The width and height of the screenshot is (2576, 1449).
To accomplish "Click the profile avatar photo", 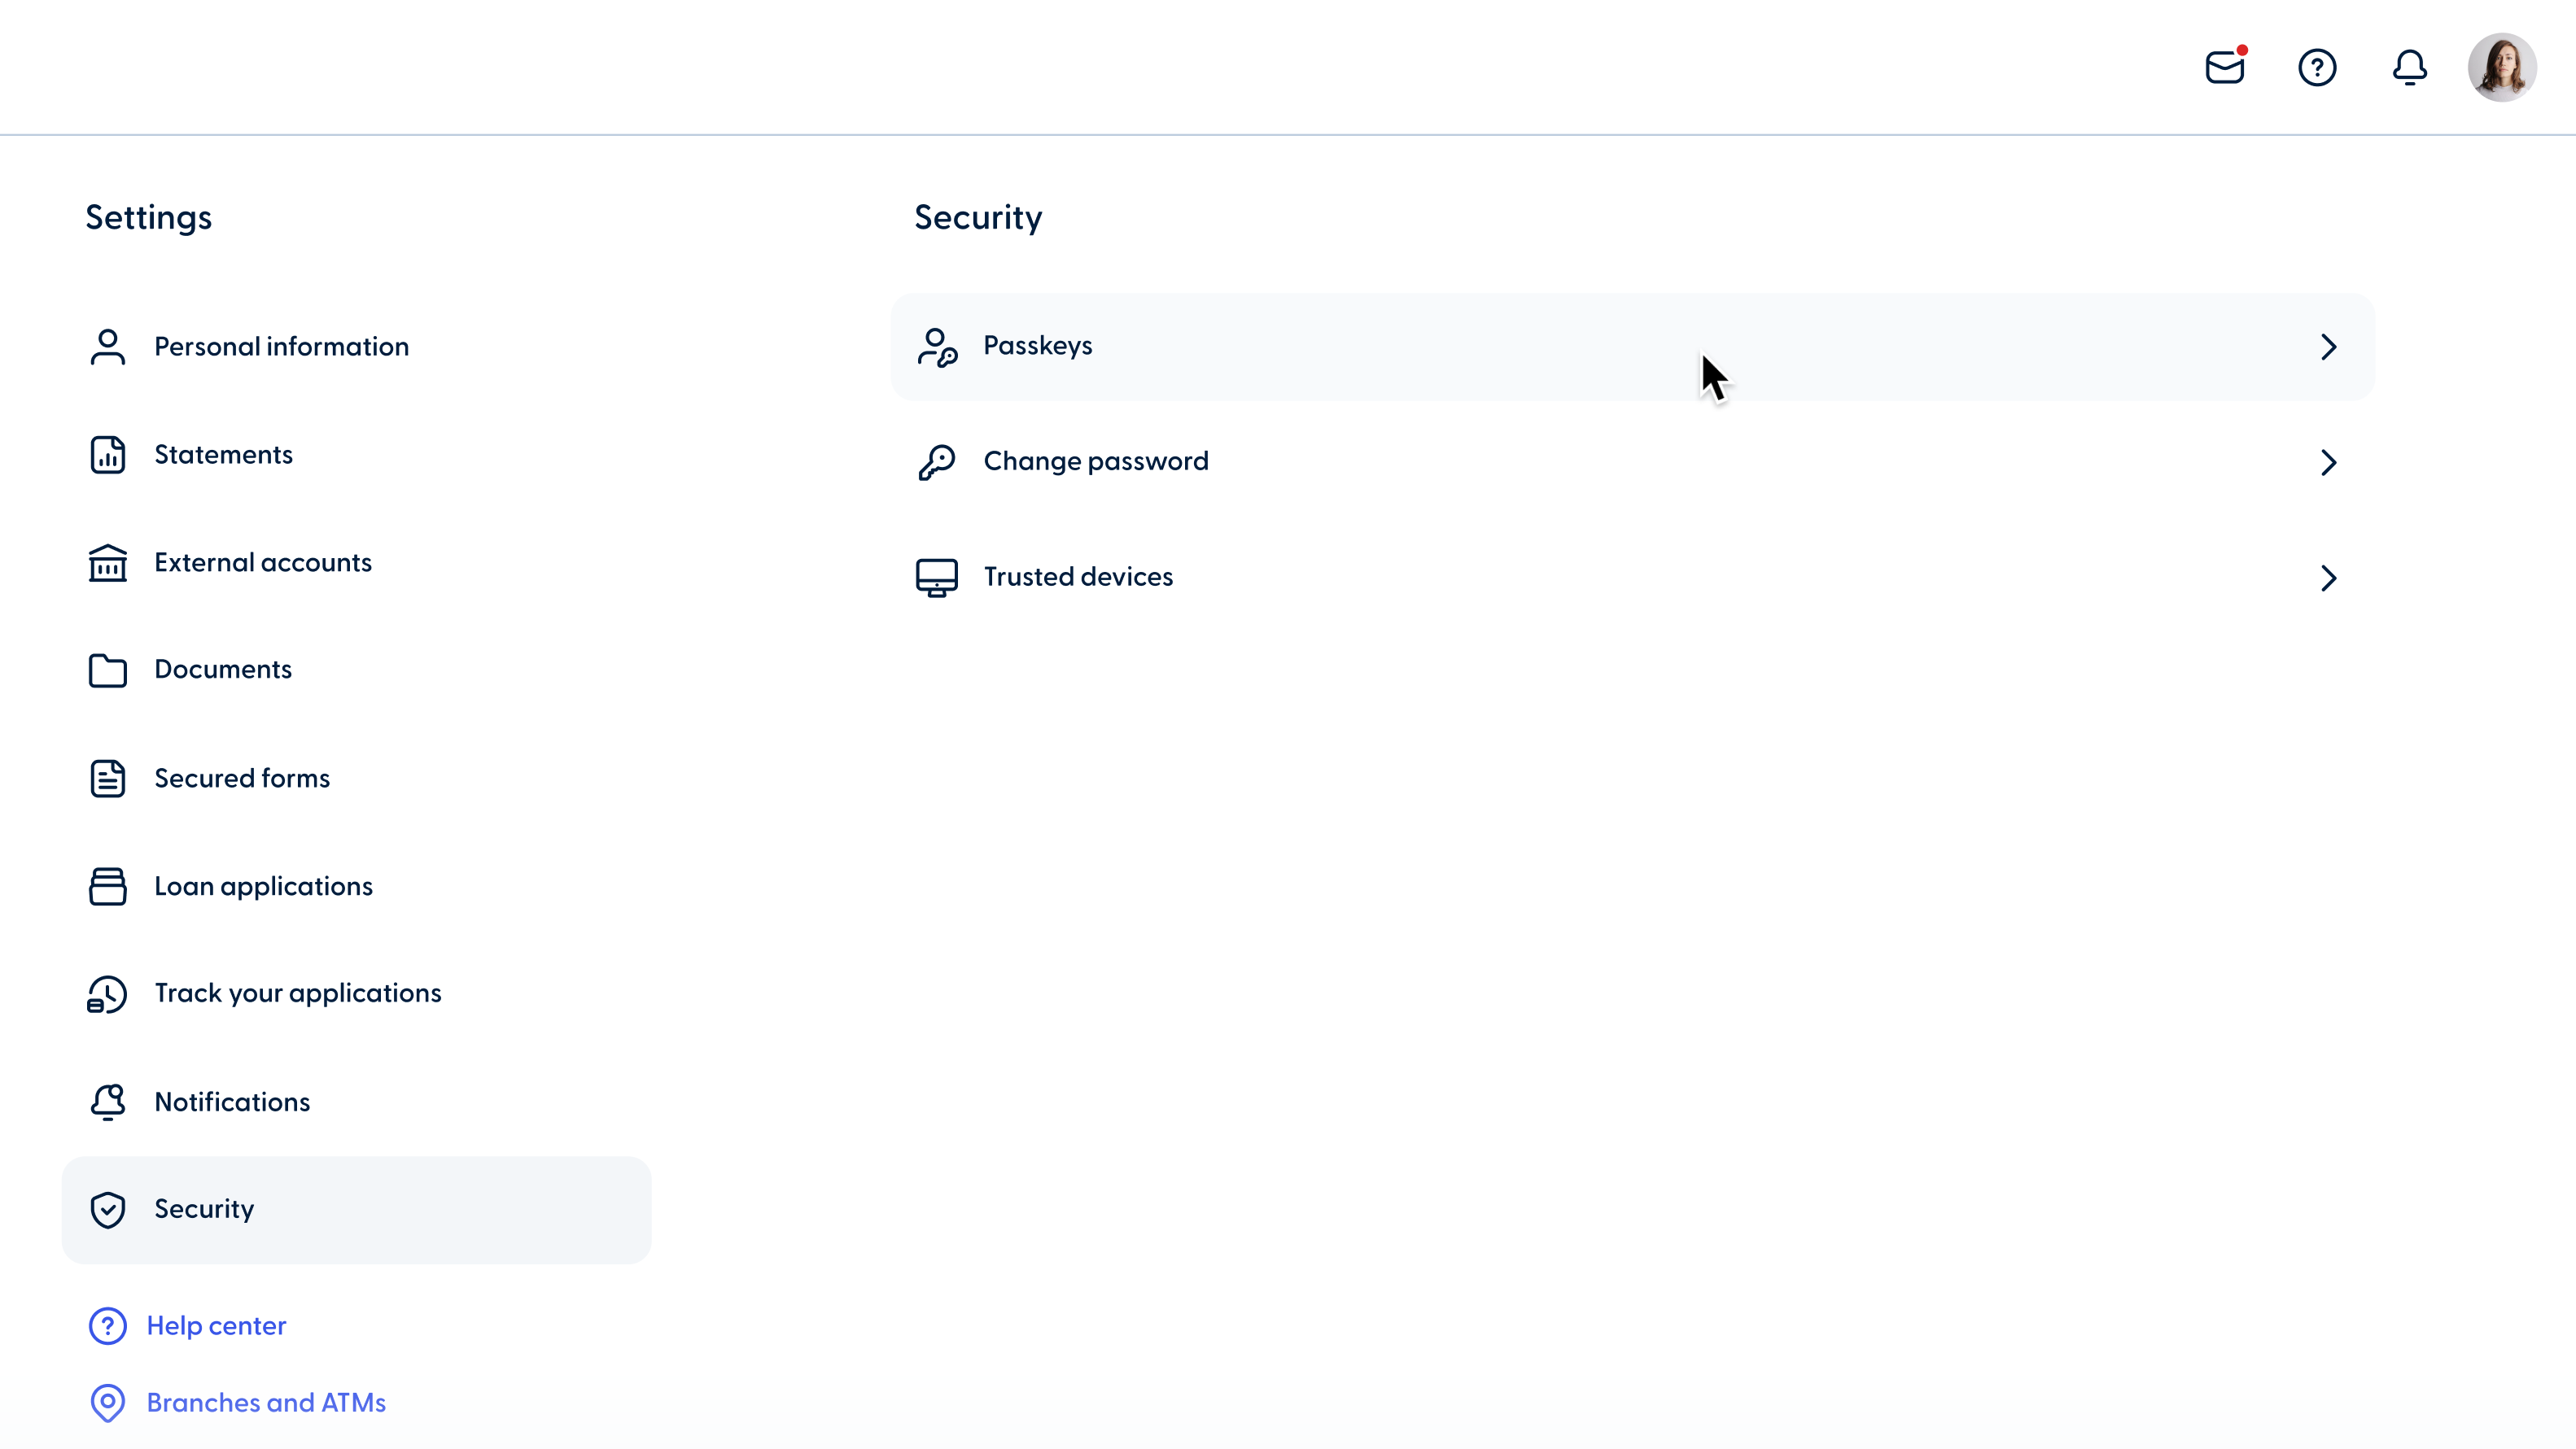I will click(2501, 67).
